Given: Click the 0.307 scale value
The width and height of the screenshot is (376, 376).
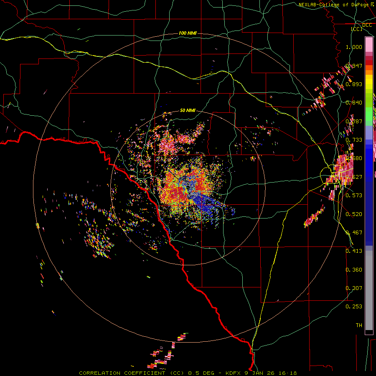Looking at the screenshot, I should pyautogui.click(x=354, y=288).
